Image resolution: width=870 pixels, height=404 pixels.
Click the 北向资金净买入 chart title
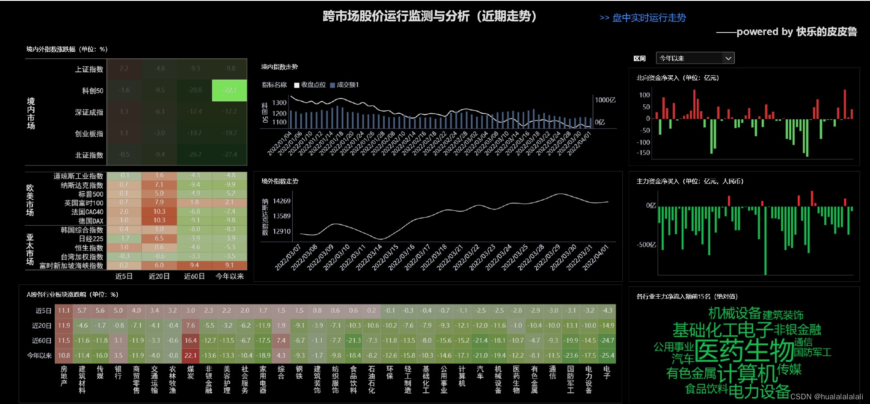pos(677,78)
